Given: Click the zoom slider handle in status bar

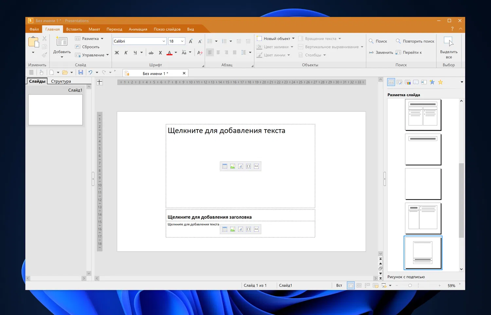Looking at the screenshot, I should [410, 286].
